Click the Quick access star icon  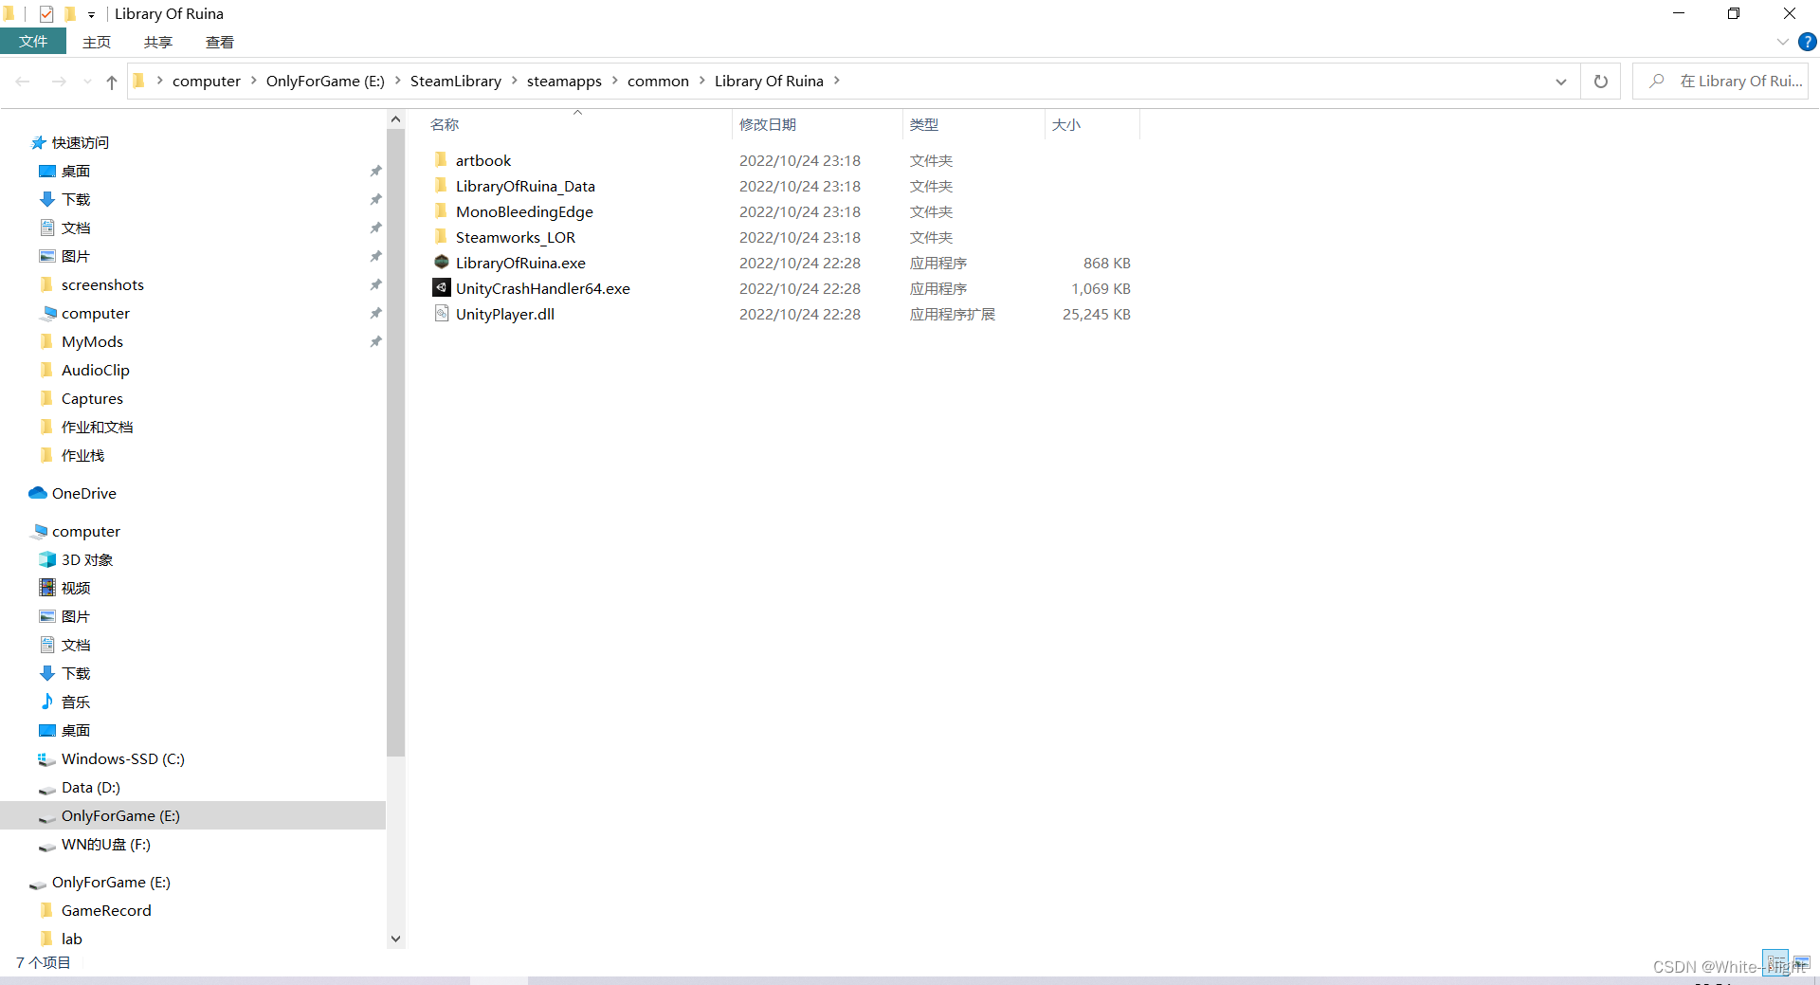39,142
